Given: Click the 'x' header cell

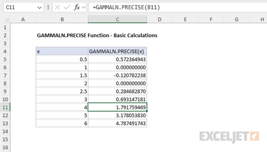Looking at the screenshot, I should pyautogui.click(x=62, y=51).
